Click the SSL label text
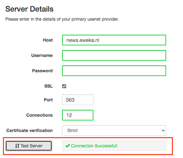This screenshot has height=158, width=183. (x=48, y=86)
